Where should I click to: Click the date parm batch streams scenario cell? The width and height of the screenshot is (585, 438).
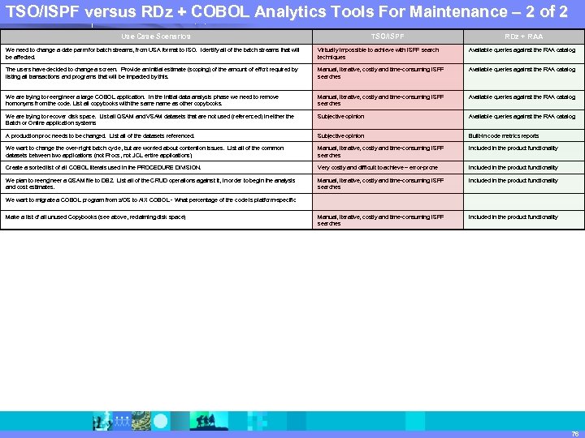[156, 54]
